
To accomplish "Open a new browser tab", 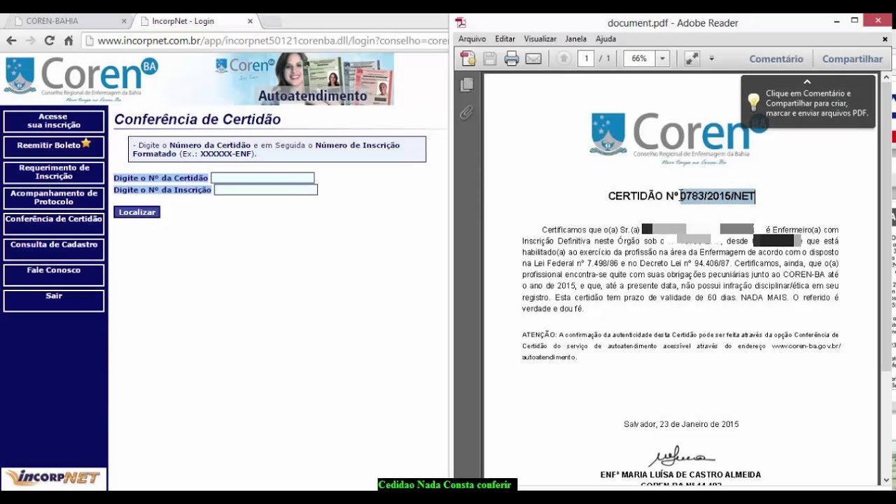I will (272, 22).
